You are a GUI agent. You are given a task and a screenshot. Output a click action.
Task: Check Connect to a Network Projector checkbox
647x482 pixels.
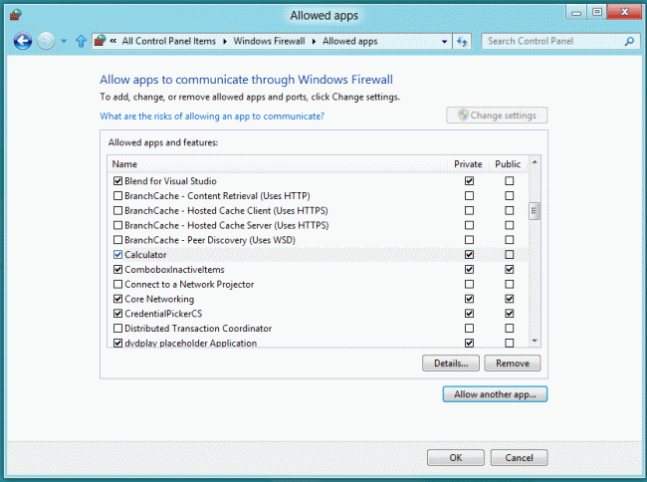118,285
